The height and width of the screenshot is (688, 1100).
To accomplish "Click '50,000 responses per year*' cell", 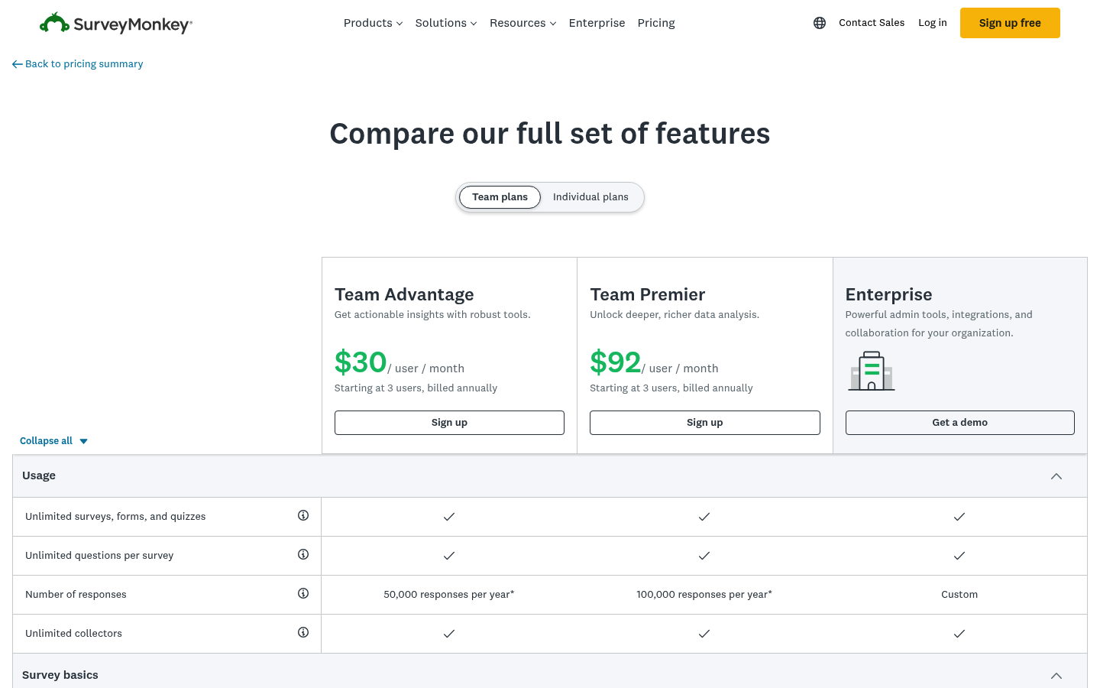I will (x=449, y=594).
